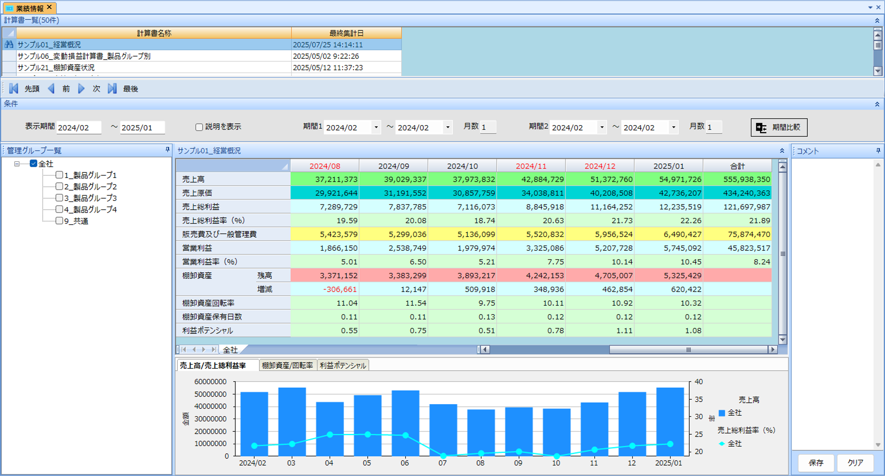Viewport: 885px width, 476px height.
Task: Check 2_製品グループ2 checkbox
Action: pos(59,186)
